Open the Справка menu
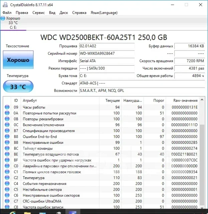The image size is (208, 214). point(79,13)
